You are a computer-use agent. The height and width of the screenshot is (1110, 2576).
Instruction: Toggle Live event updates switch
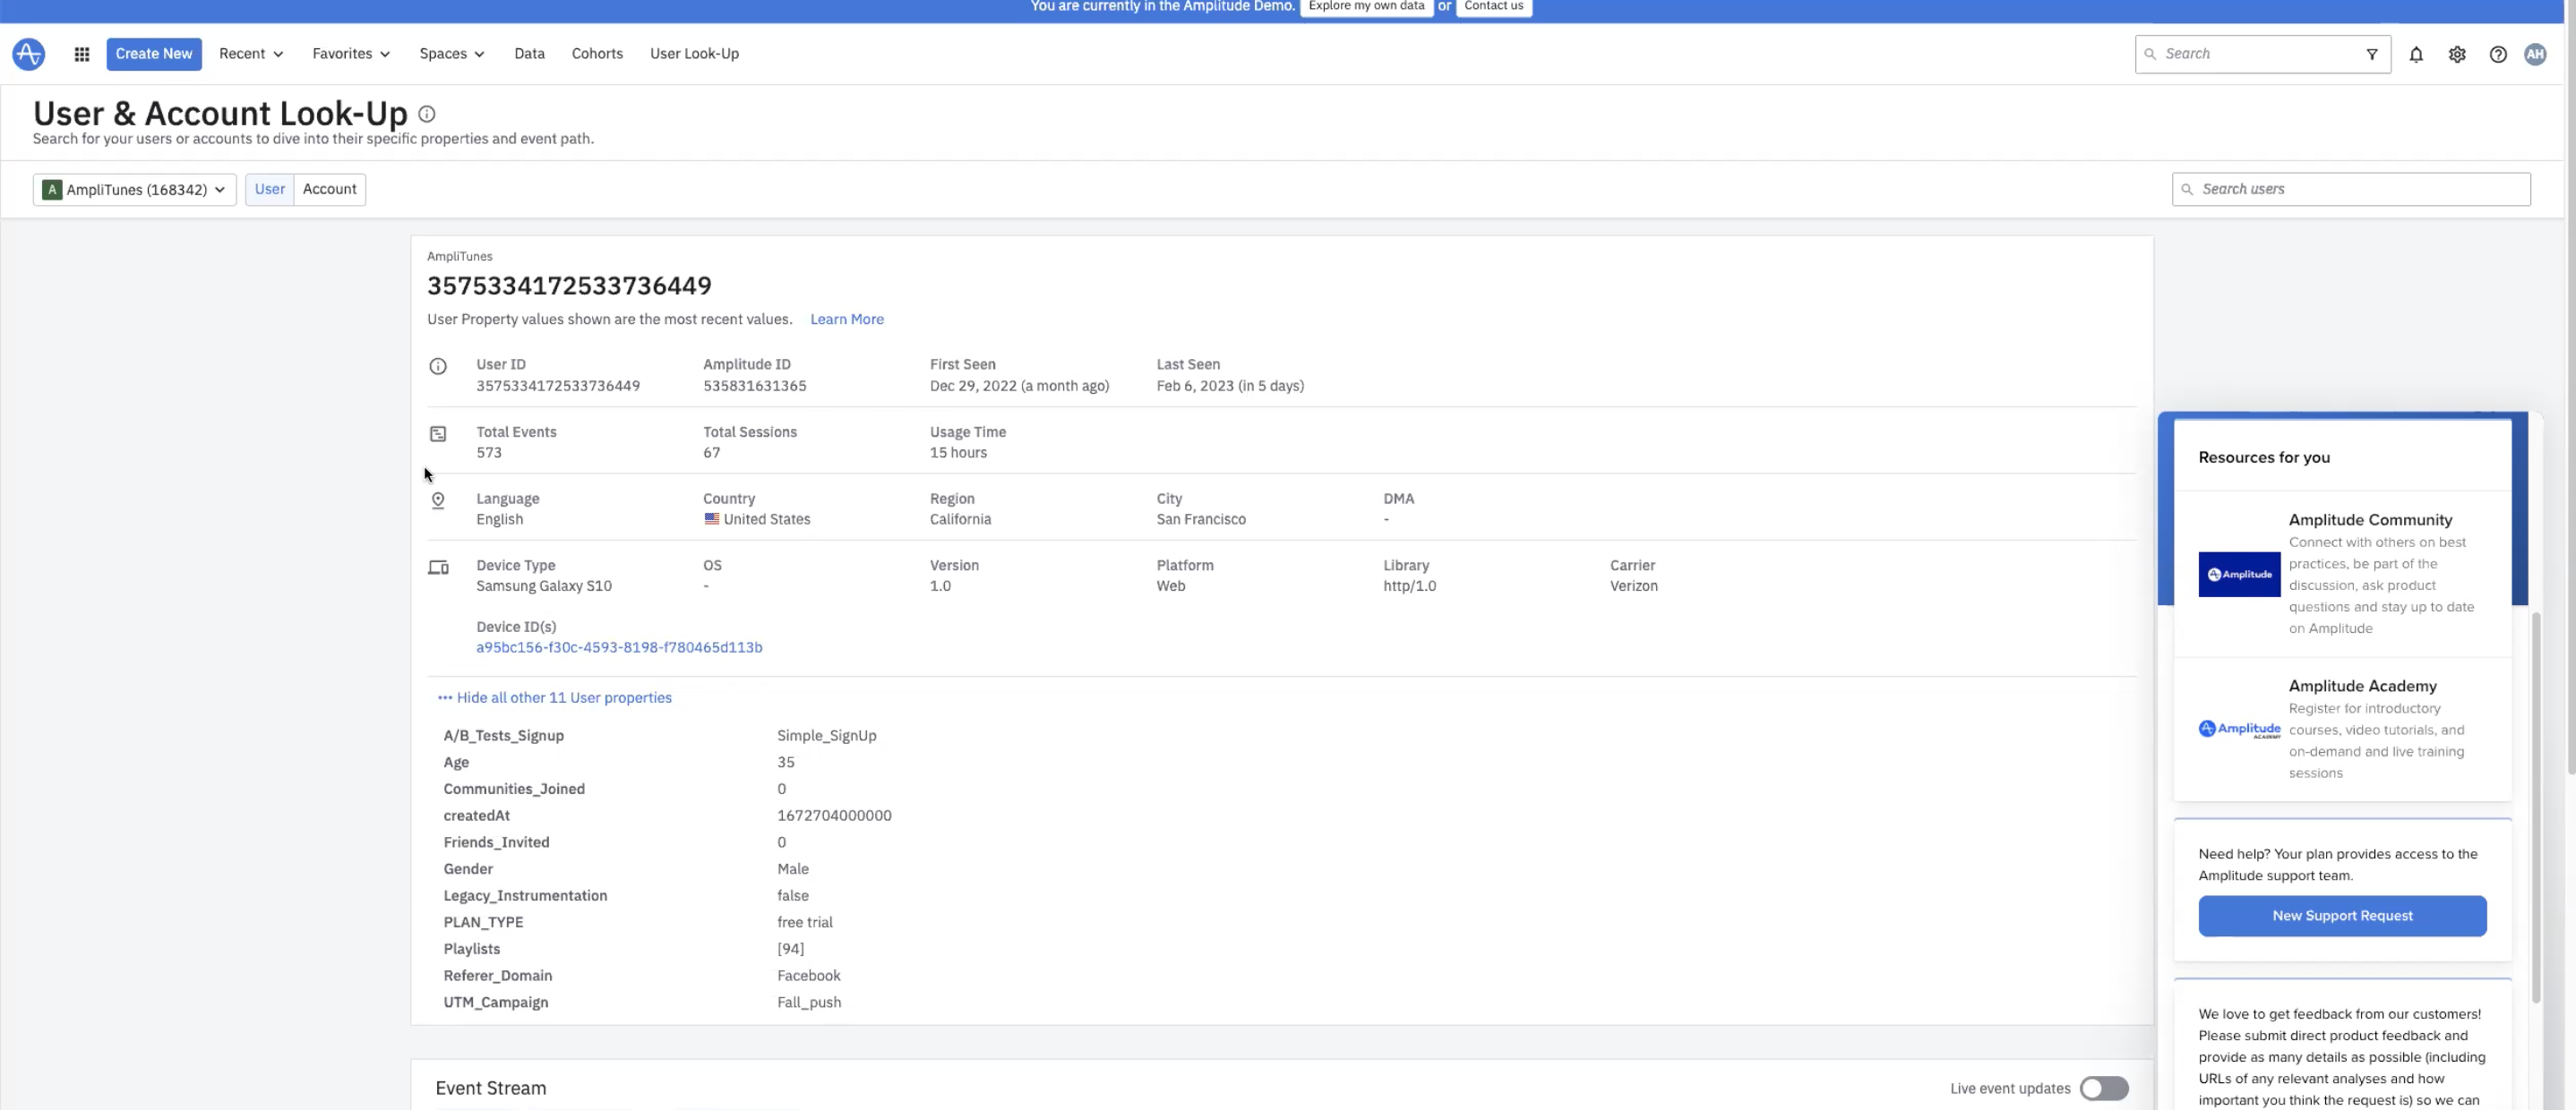tap(2104, 1088)
